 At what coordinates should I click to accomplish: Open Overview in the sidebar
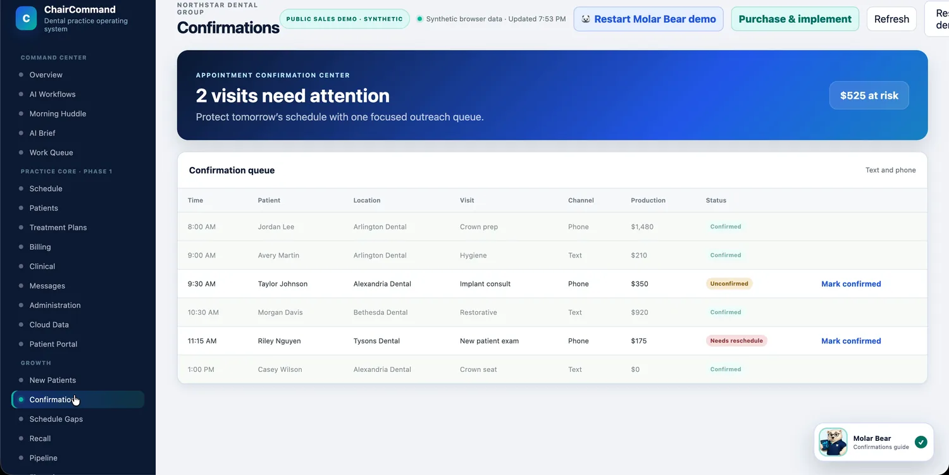coord(46,75)
